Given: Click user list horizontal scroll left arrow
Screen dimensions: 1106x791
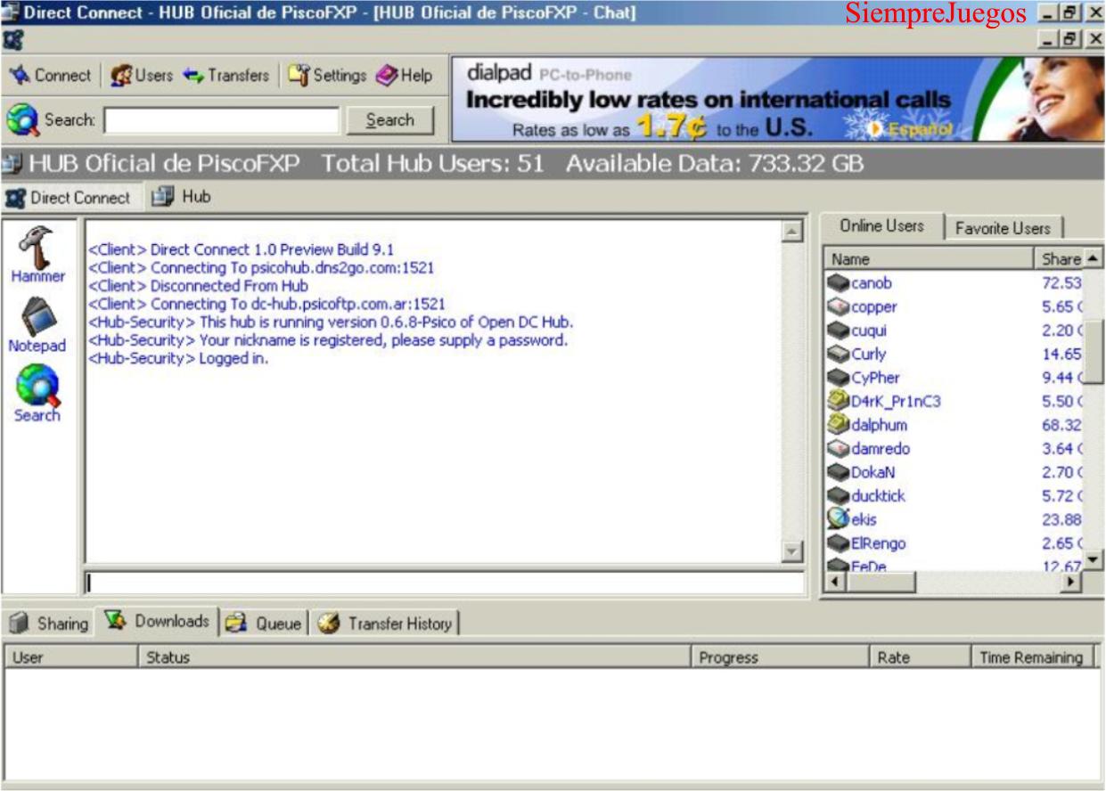Looking at the screenshot, I should click(x=835, y=582).
